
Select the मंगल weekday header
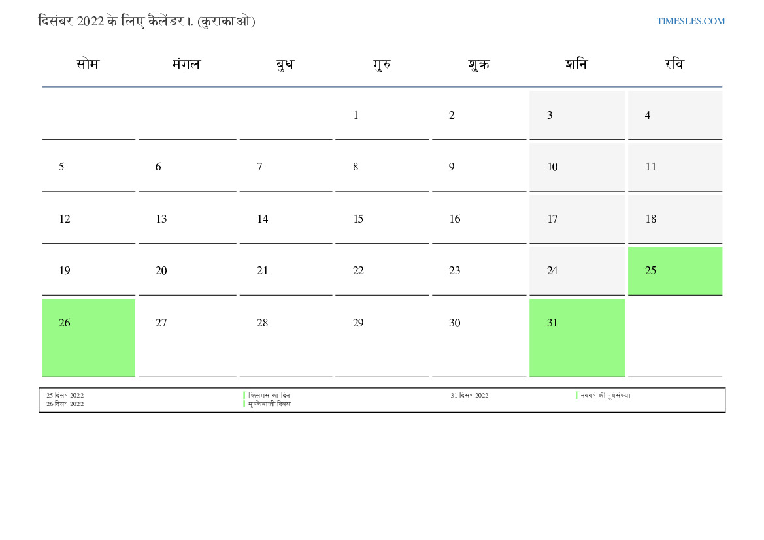[x=187, y=64]
